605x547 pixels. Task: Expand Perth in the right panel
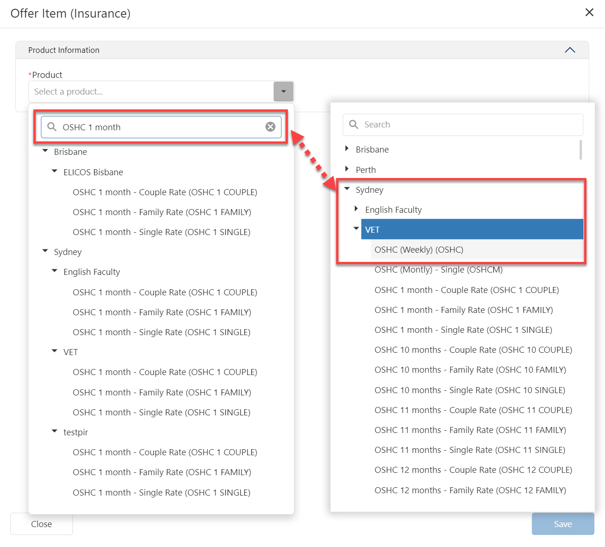pyautogui.click(x=347, y=169)
